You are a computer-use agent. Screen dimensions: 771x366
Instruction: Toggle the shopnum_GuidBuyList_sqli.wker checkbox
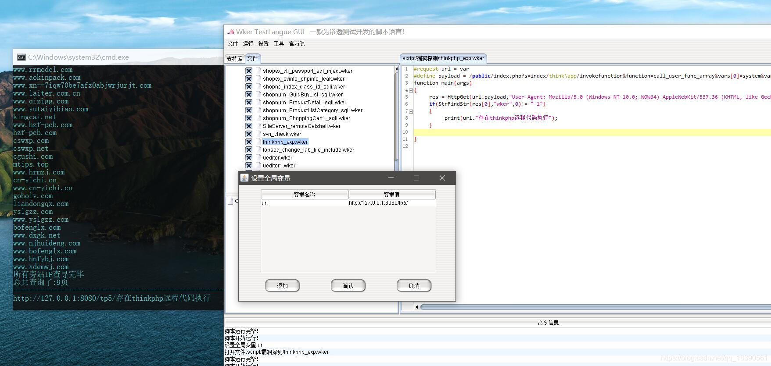249,94
